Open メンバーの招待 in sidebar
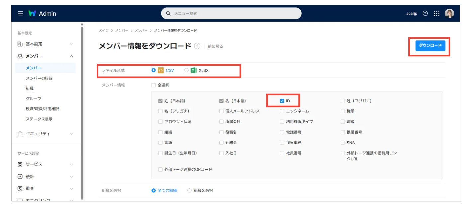471x206 pixels. pyautogui.click(x=39, y=78)
